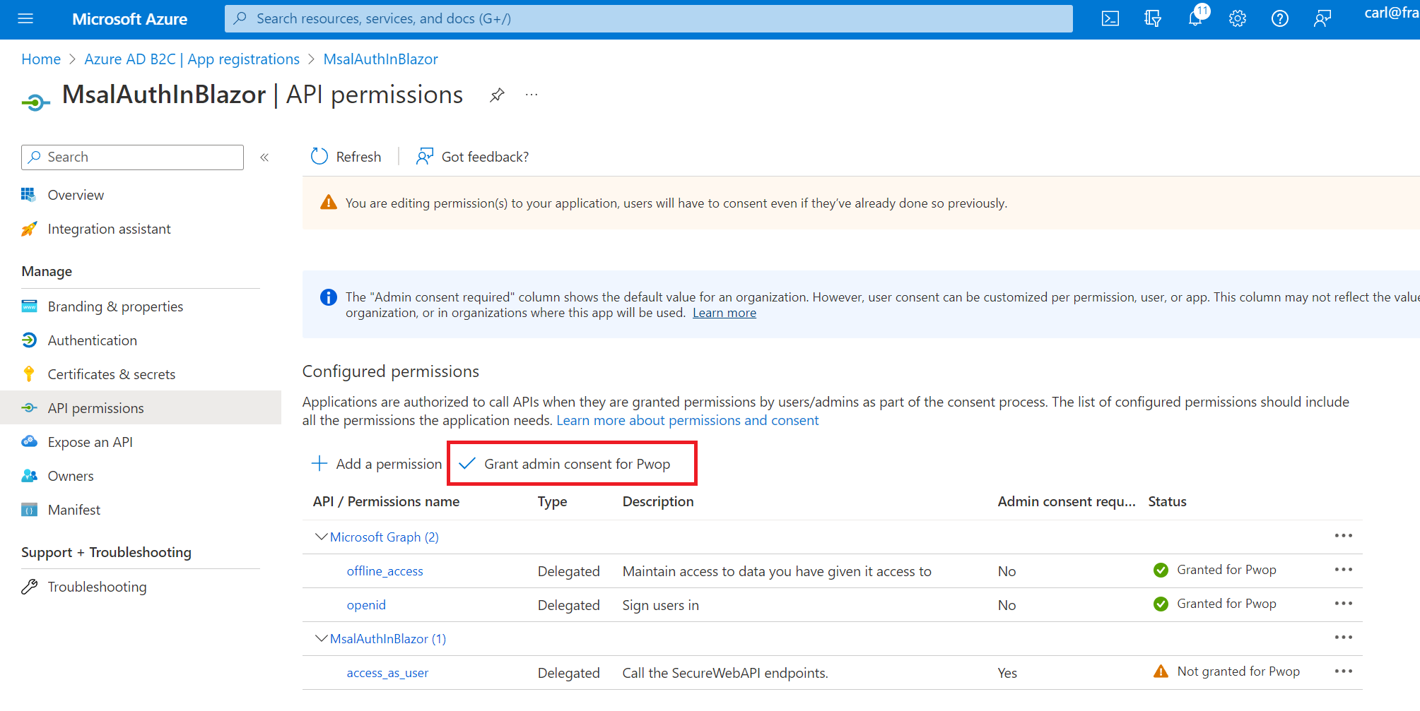Open Learn more about permissions and consent
Screen dimensions: 1420x711
688,420
